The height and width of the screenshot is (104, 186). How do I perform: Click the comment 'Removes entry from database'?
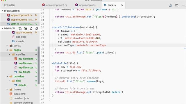coord(77,78)
